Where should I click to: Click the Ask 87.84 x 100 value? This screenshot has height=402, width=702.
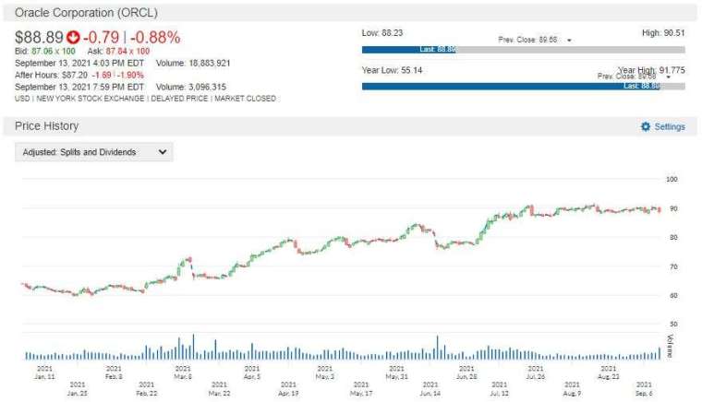127,52
